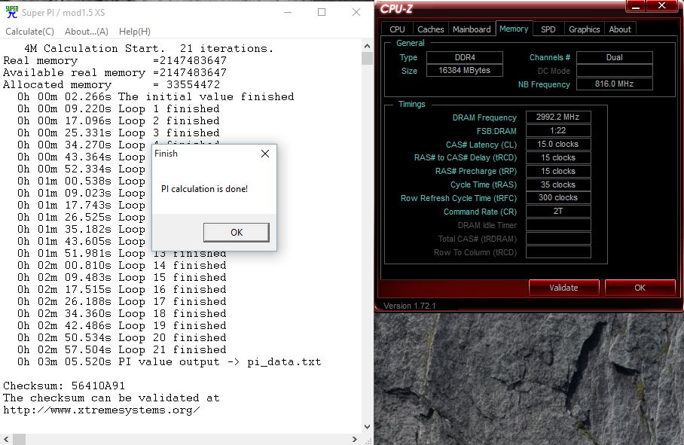Click the tRCD value field
Image resolution: width=684 pixels, height=445 pixels.
pyautogui.click(x=558, y=157)
